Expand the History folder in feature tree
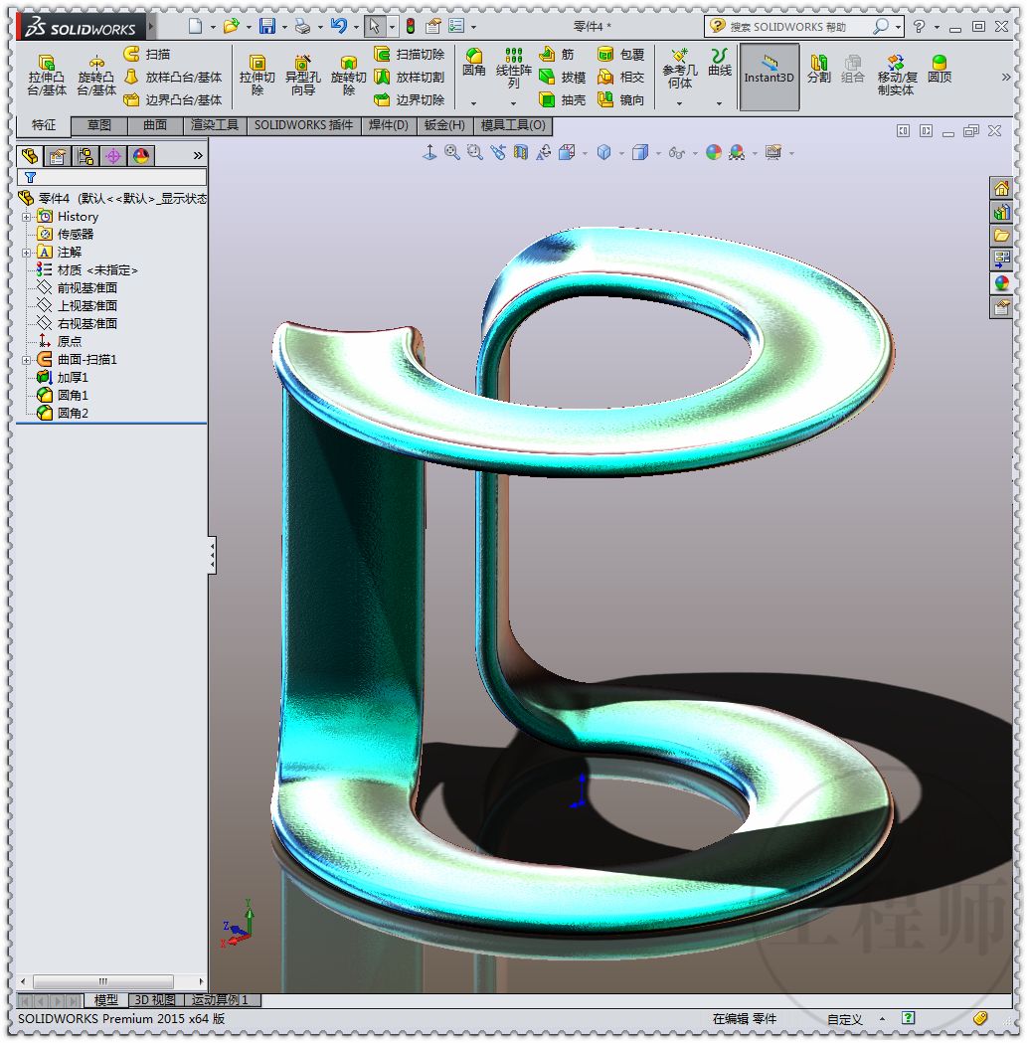Screen dimensions: 1027x1043 pos(27,216)
